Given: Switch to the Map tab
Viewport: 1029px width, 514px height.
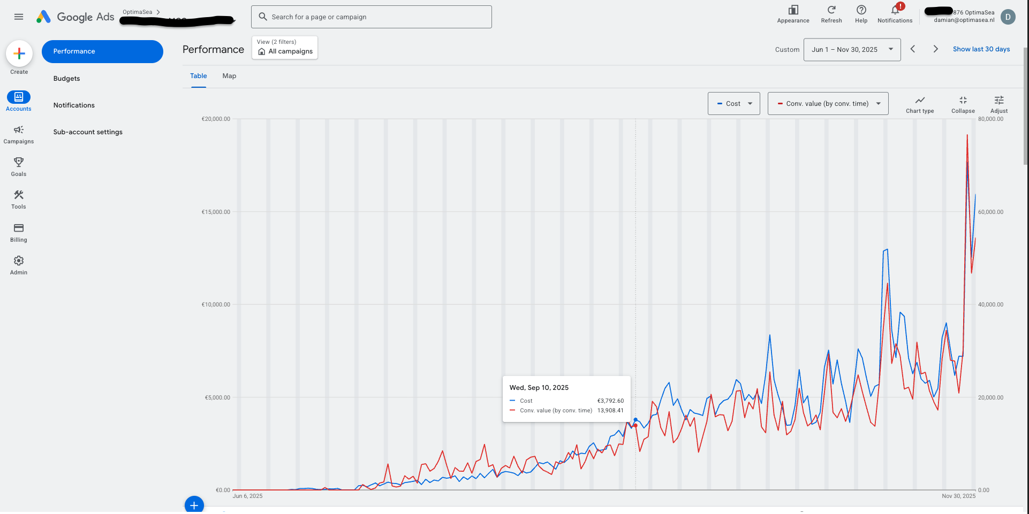Looking at the screenshot, I should [229, 76].
